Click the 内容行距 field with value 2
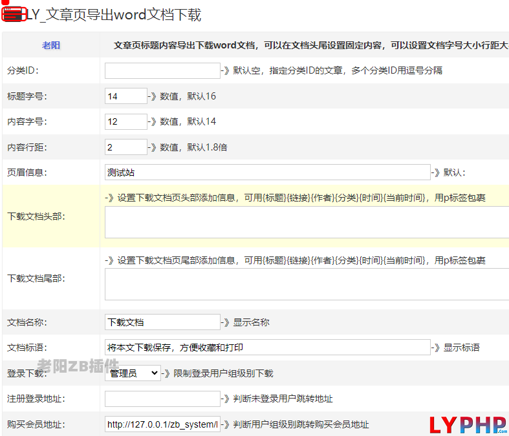This screenshot has width=509, height=436. coord(125,147)
